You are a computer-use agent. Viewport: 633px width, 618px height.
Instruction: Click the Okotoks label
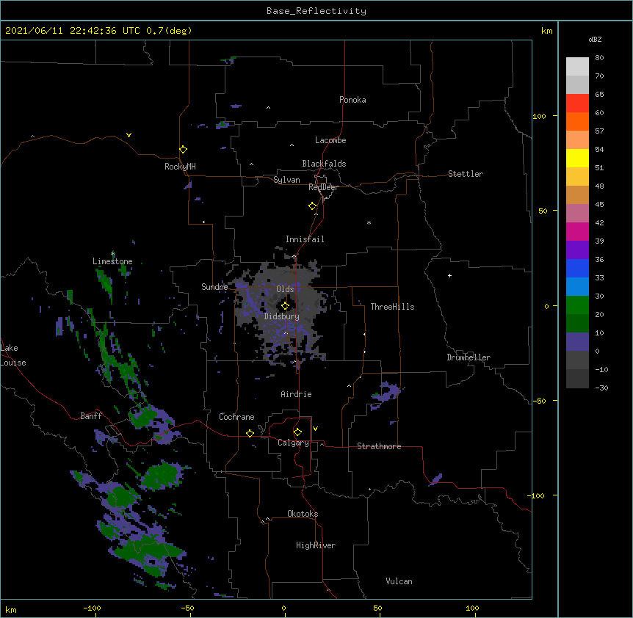click(x=303, y=514)
